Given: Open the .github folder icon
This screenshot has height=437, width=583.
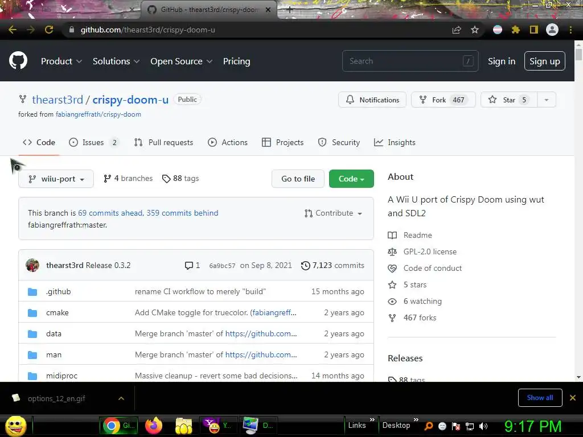Looking at the screenshot, I should [32, 292].
